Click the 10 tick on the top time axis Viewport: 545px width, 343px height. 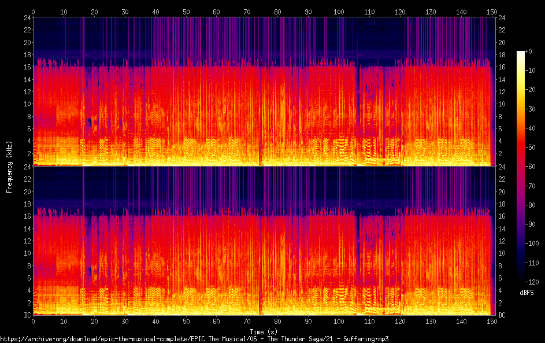[x=64, y=12]
